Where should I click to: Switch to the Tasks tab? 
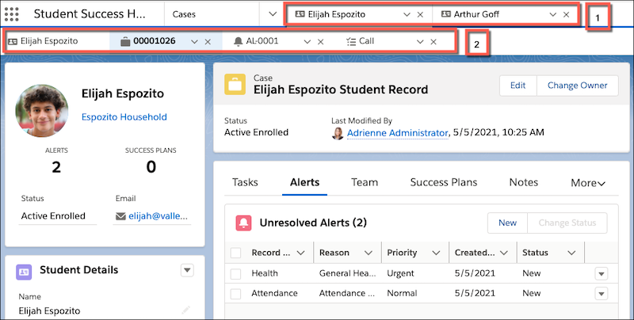coord(245,182)
